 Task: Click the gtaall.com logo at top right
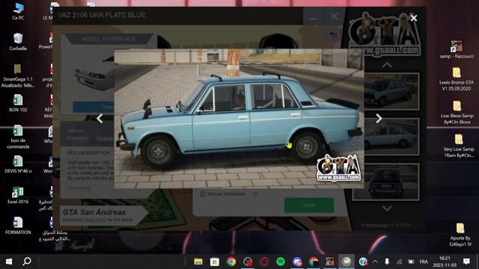tap(384, 34)
